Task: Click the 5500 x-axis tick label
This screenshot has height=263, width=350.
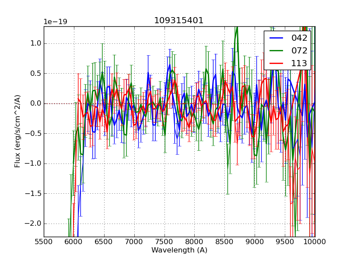Action: pyautogui.click(x=44, y=242)
